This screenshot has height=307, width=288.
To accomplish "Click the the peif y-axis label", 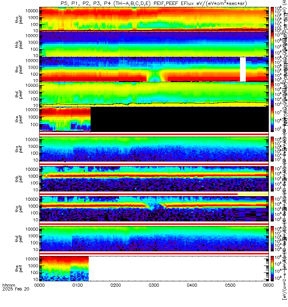I will coord(19,269).
